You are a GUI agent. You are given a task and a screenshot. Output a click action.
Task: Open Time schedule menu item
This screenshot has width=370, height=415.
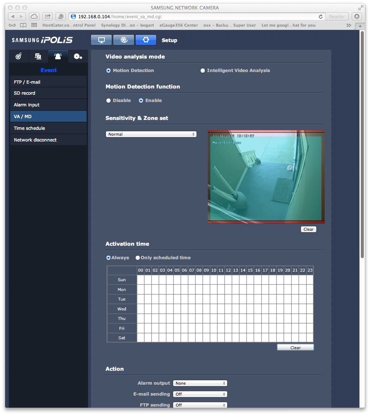49,128
